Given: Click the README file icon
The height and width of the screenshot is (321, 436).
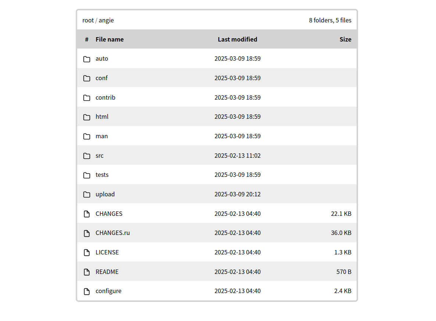Looking at the screenshot, I should click(87, 272).
